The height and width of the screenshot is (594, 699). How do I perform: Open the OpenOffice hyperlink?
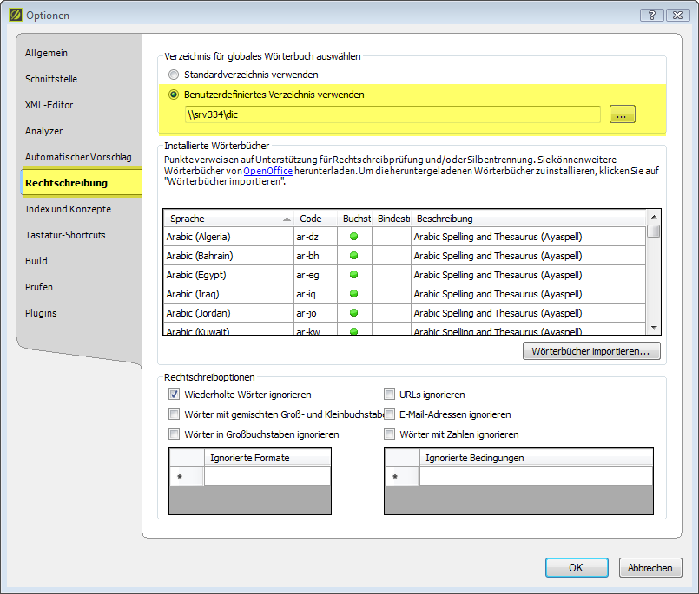(267, 172)
